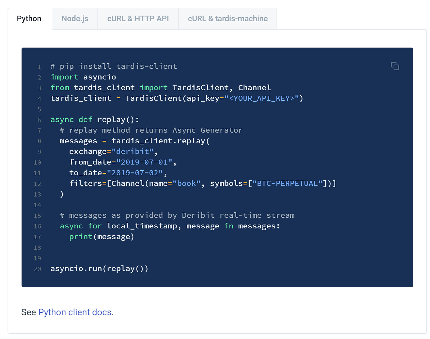Click the from_date "2019-07-01" value
This screenshot has height=339, width=430.
144,162
